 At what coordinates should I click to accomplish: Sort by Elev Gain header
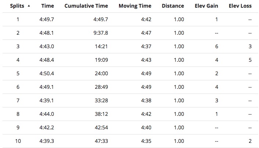coord(206,6)
